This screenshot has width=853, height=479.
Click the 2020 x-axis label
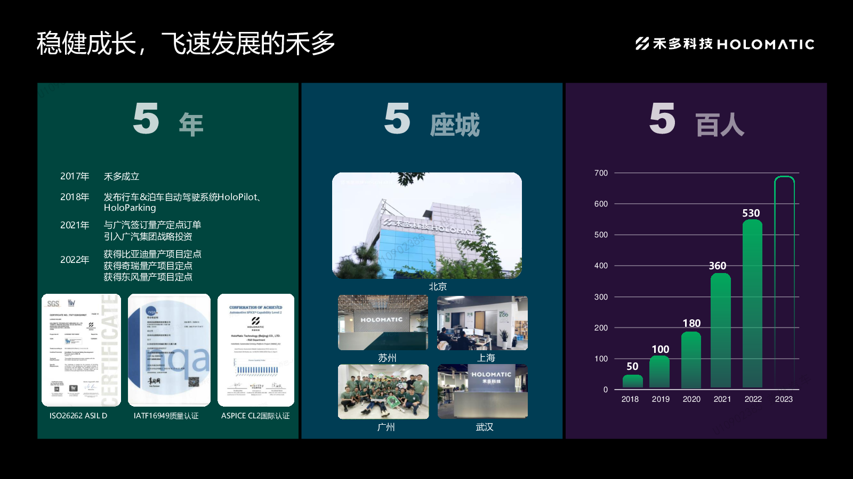691,399
